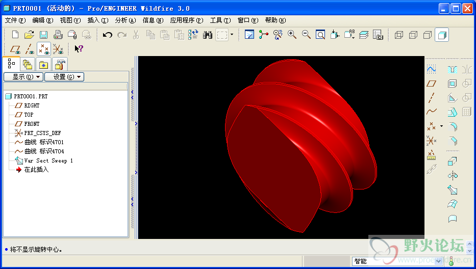The image size is (476, 269).
Task: Select the Shell tool
Action: (x=453, y=84)
